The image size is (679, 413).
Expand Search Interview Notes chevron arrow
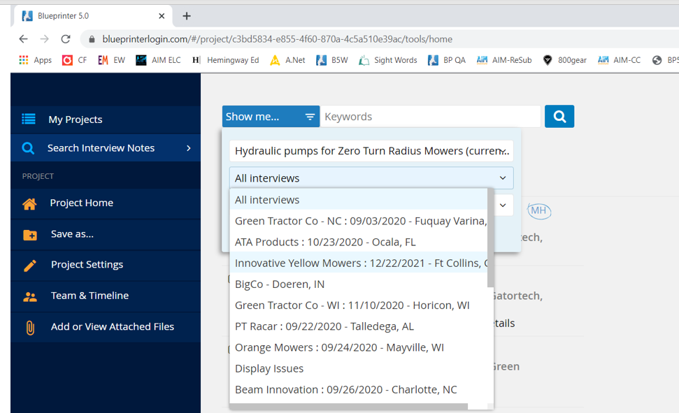[x=188, y=148]
